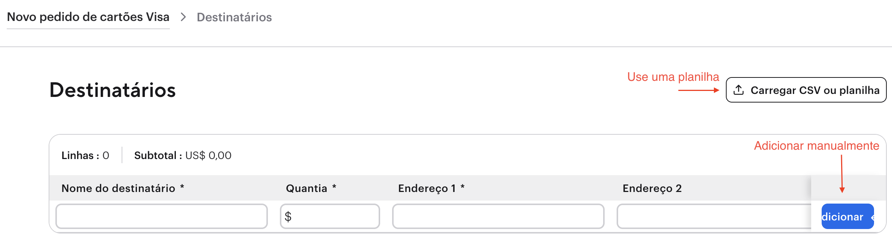
Task: Click into the Endereço 1 input box
Action: 498,216
